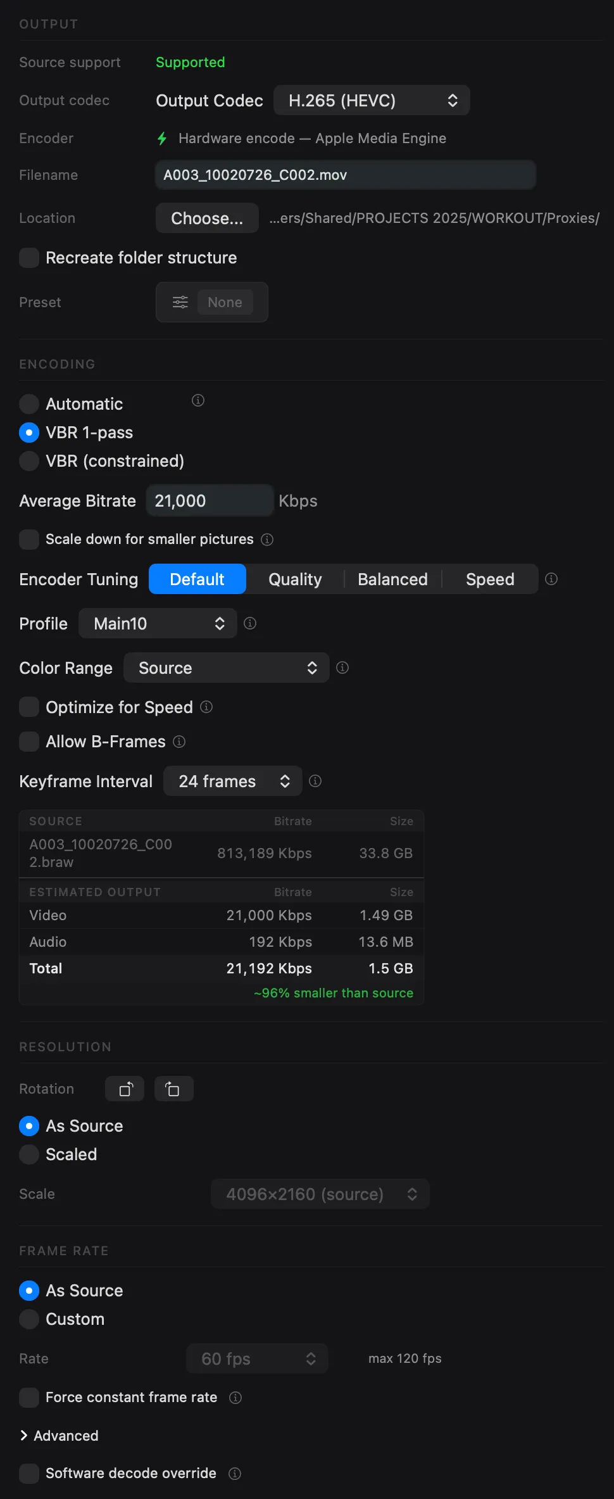Image resolution: width=614 pixels, height=1499 pixels.
Task: Click source bitrate 813,189 Kbps
Action: coord(265,853)
